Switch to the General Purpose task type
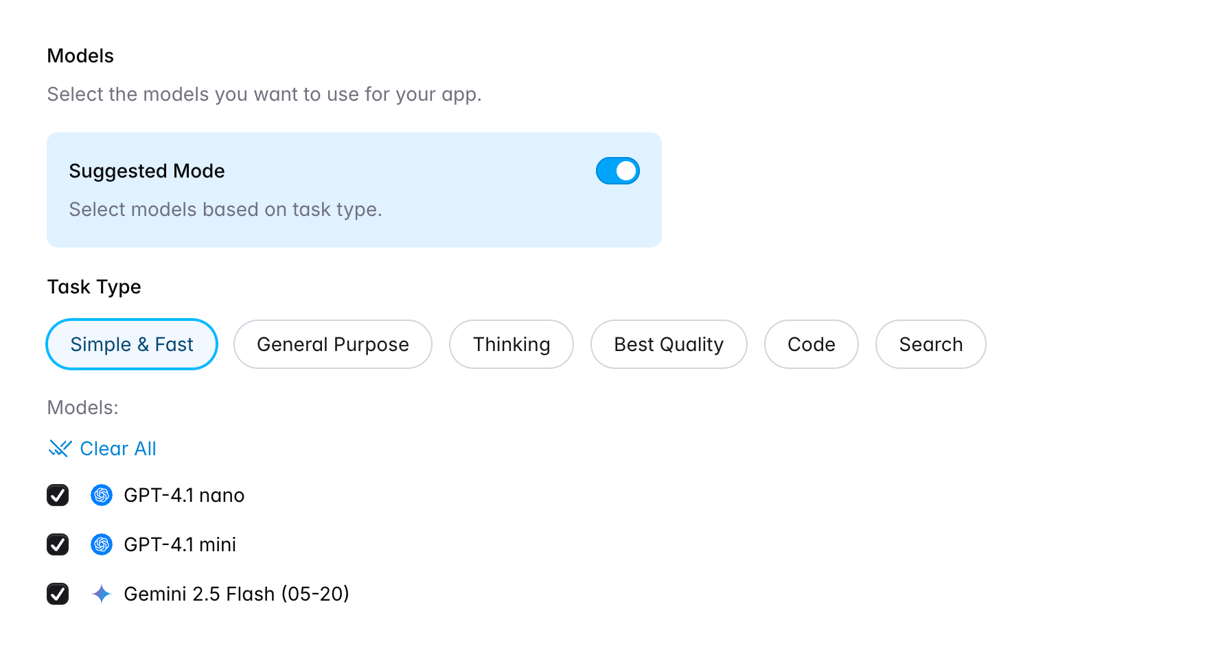 coord(333,344)
